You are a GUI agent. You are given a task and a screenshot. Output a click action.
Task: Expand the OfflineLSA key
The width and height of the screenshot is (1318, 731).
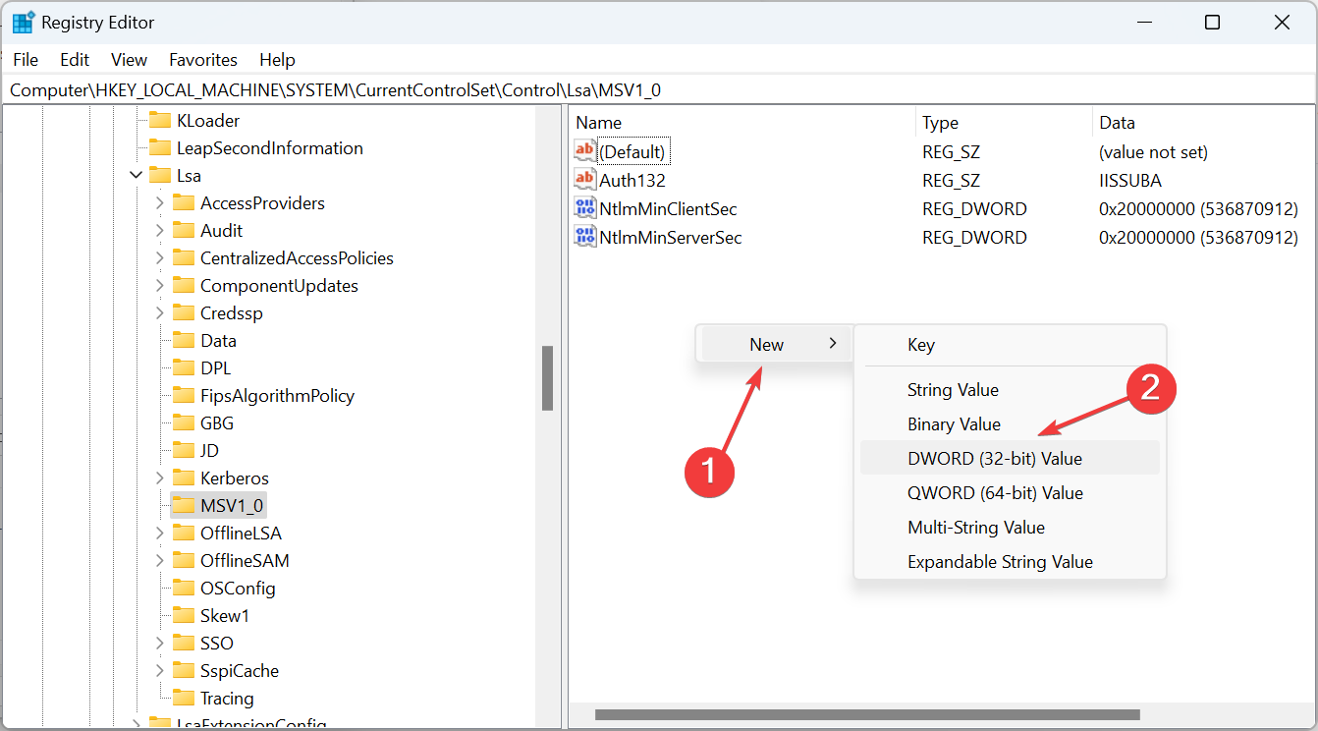159,533
